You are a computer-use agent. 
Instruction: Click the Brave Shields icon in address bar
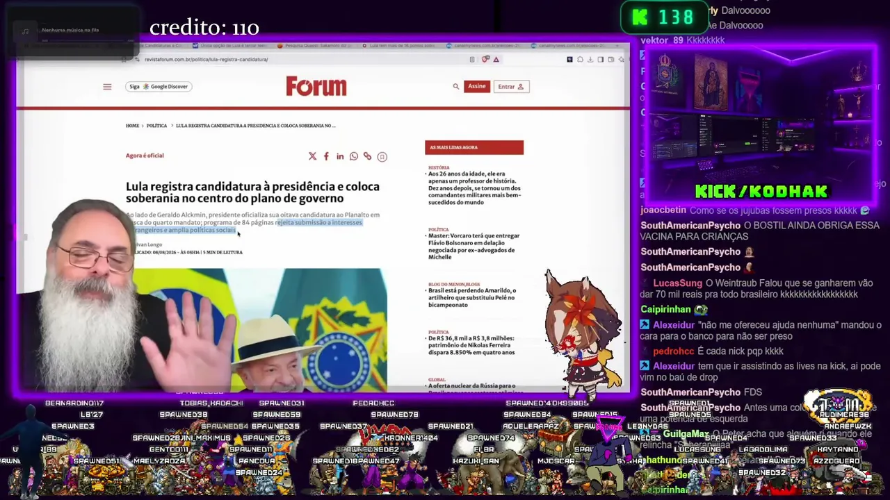485,59
